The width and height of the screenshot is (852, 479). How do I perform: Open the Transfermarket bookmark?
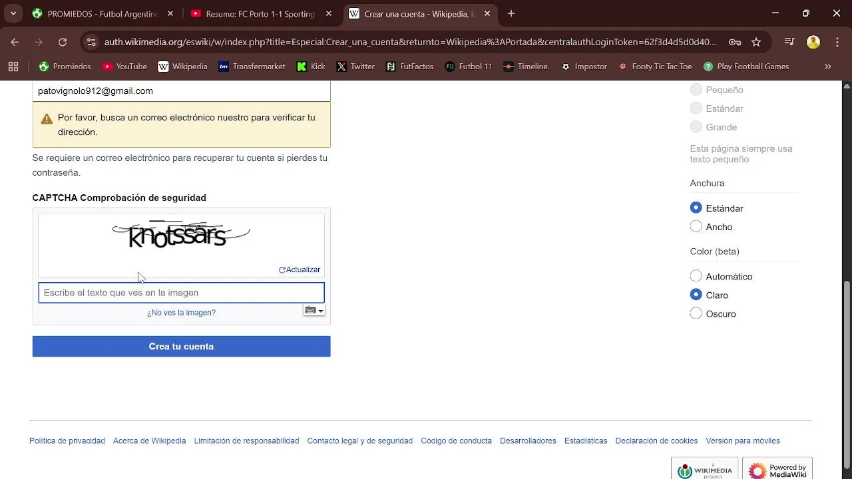click(252, 67)
